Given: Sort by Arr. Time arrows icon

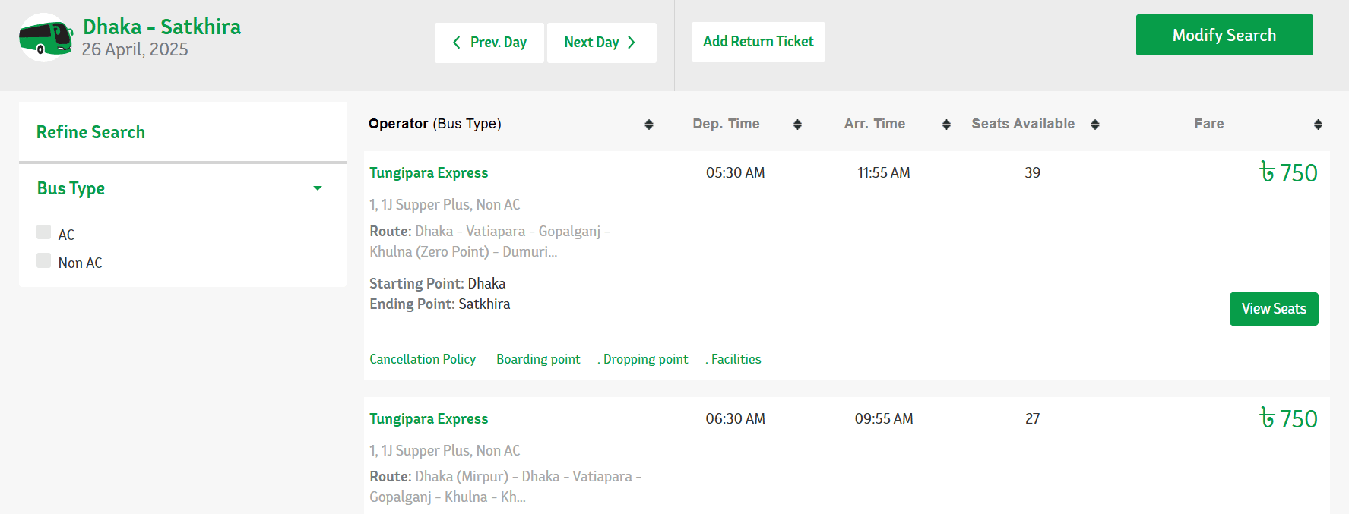Looking at the screenshot, I should point(946,125).
